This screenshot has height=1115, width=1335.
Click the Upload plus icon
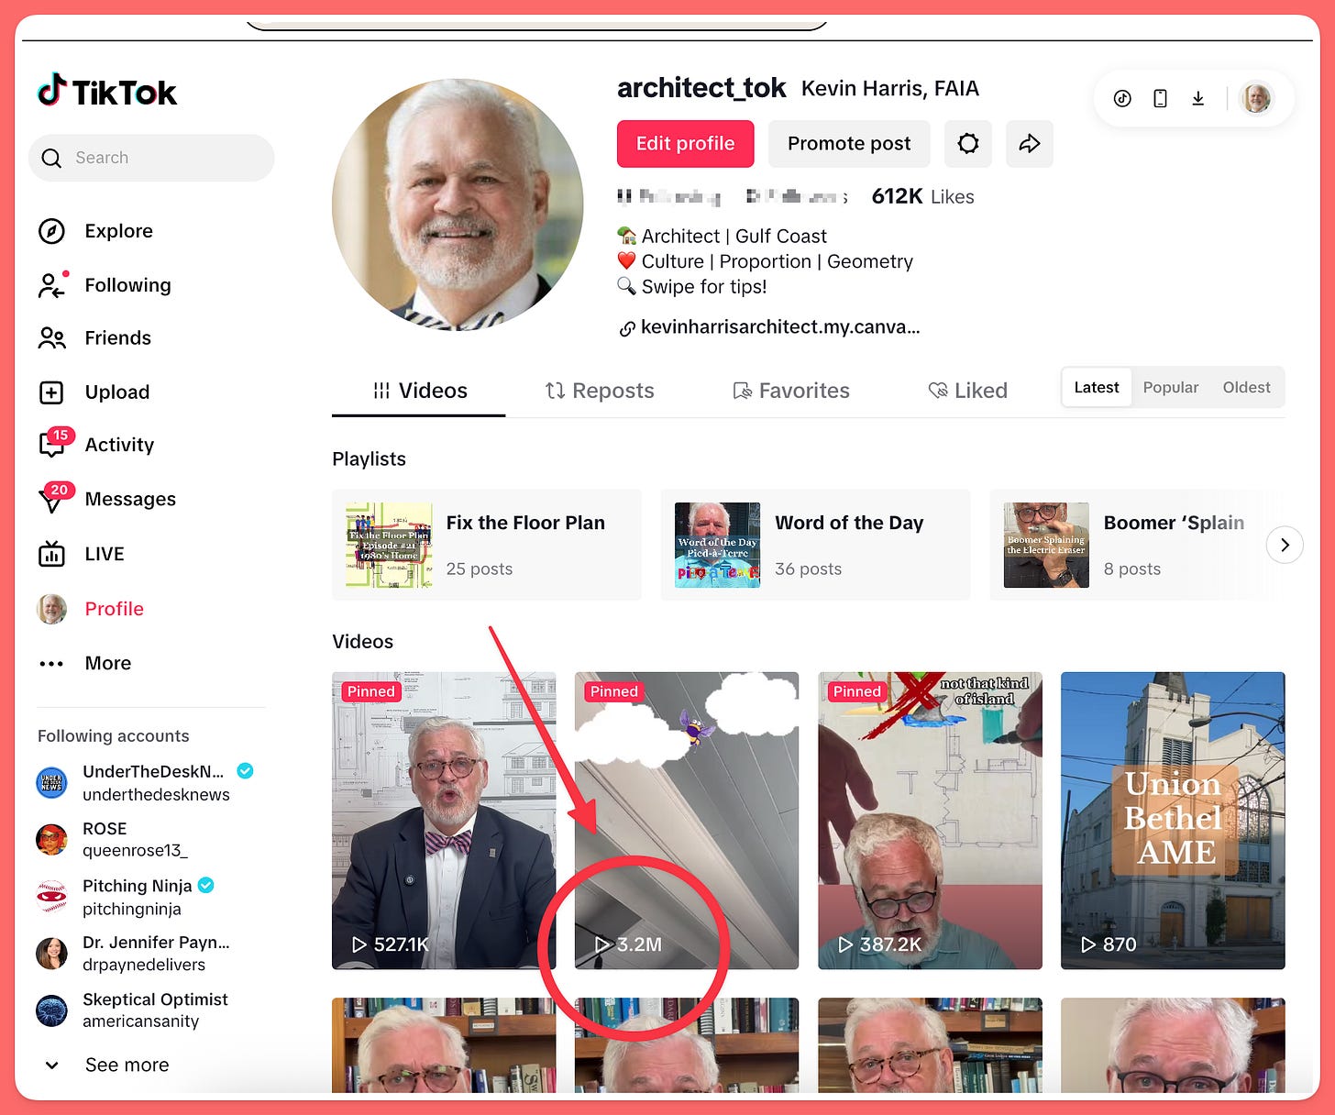(51, 392)
